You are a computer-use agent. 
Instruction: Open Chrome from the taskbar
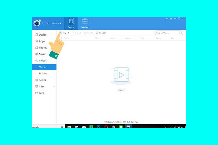[x=113, y=127]
